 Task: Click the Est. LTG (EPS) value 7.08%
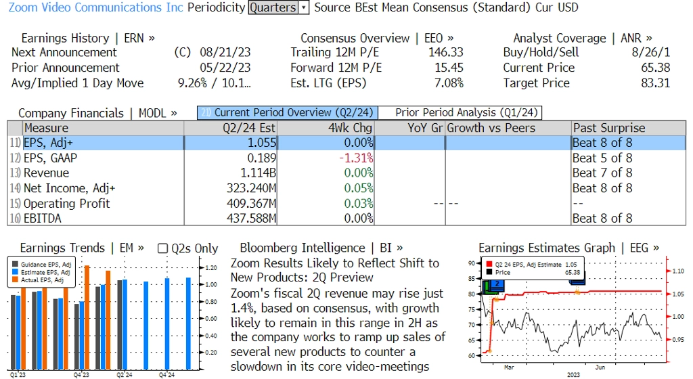point(449,83)
